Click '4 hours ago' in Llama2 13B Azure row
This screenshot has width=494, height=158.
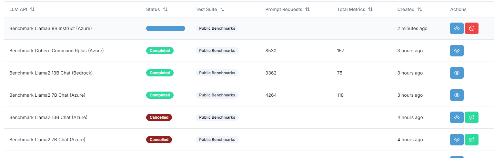[410, 117]
